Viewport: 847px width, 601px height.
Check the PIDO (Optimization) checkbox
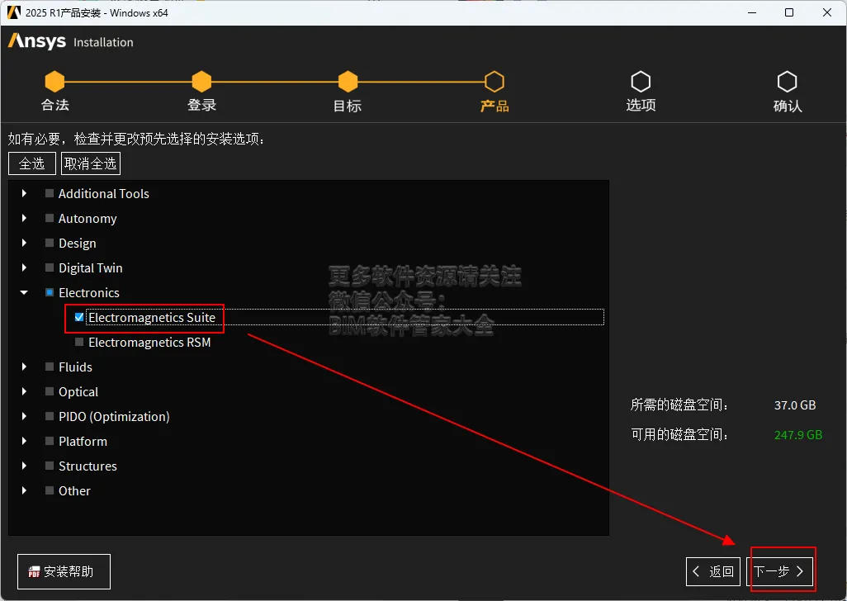click(50, 416)
